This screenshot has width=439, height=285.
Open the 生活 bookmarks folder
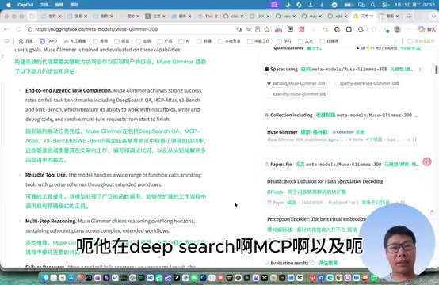pos(143,41)
